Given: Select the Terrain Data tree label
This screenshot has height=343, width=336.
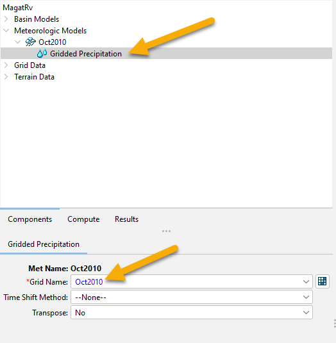Looking at the screenshot, I should [34, 77].
